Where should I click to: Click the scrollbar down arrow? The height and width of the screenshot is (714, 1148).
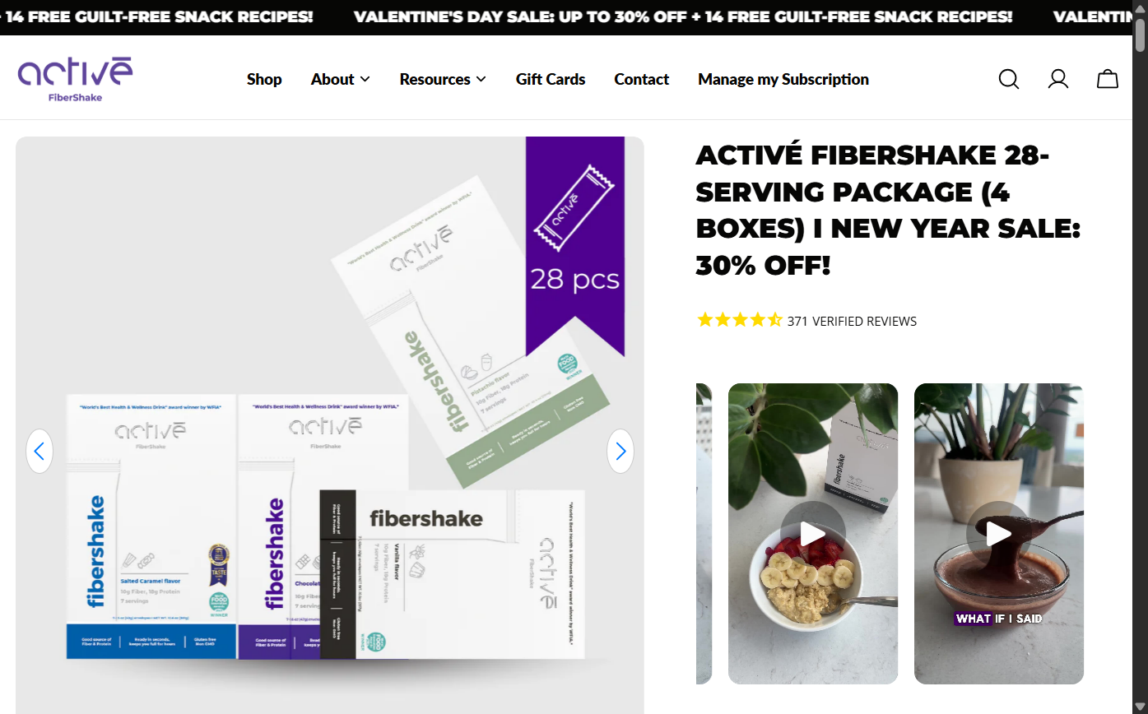[x=1140, y=707]
